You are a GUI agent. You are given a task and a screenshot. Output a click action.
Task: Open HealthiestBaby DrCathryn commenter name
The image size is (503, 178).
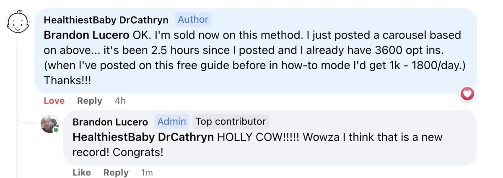point(106,20)
